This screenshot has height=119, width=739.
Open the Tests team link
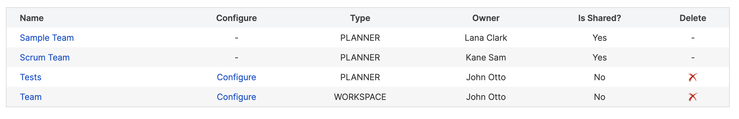click(x=31, y=77)
